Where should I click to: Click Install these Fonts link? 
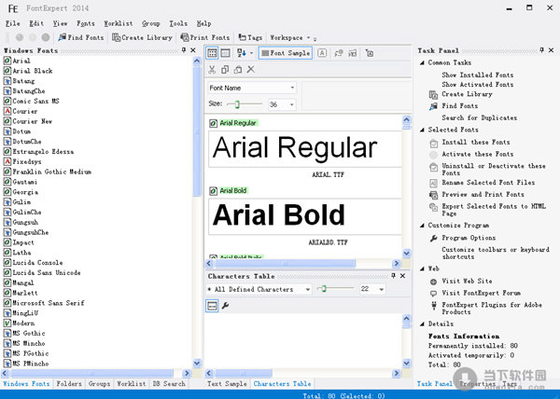[476, 142]
